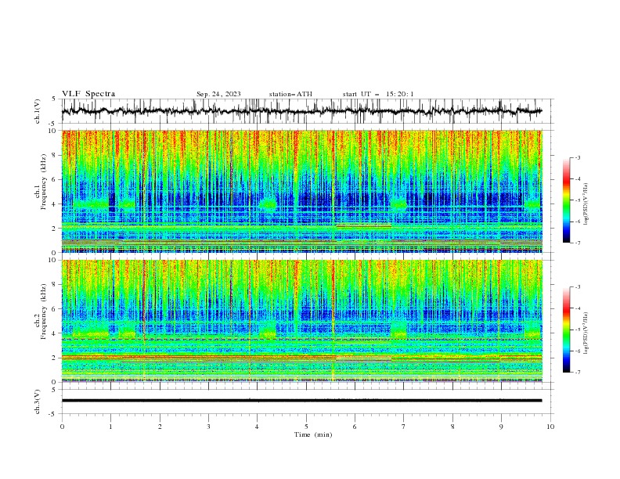Click the "Time (min)" axis label
This screenshot has width=620, height=479.
(313, 434)
